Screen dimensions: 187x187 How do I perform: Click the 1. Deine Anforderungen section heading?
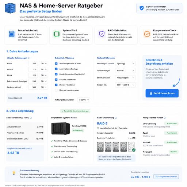click(x=22, y=51)
